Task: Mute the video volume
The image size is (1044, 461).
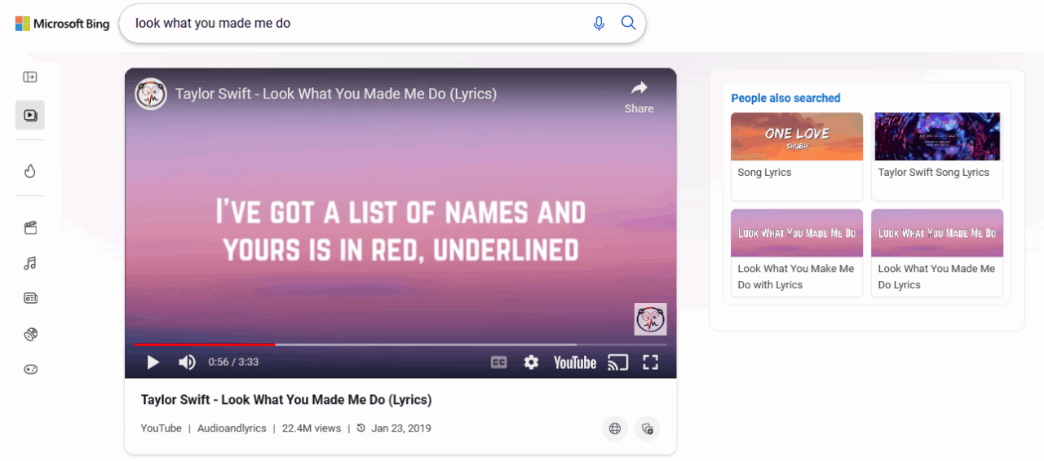Action: (187, 362)
